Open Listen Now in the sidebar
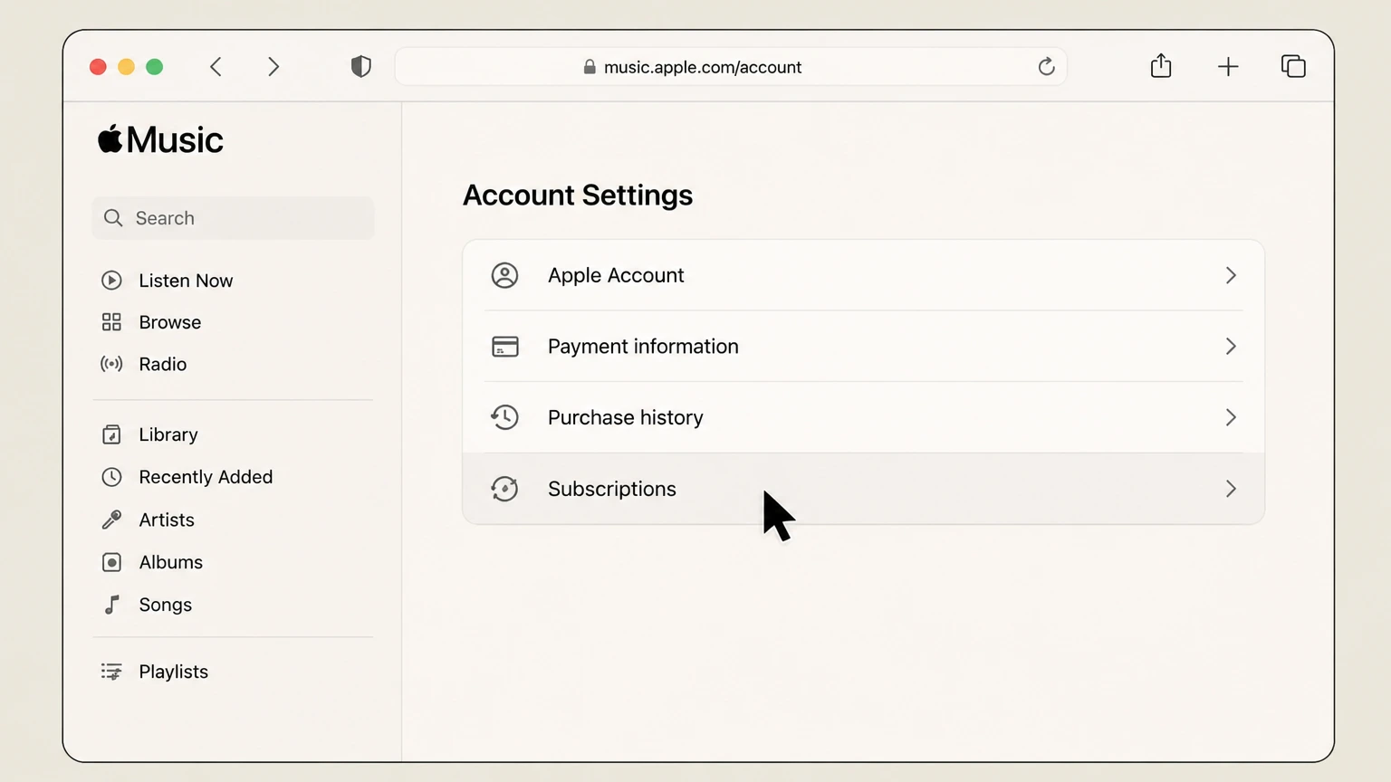The image size is (1391, 782). (x=186, y=281)
